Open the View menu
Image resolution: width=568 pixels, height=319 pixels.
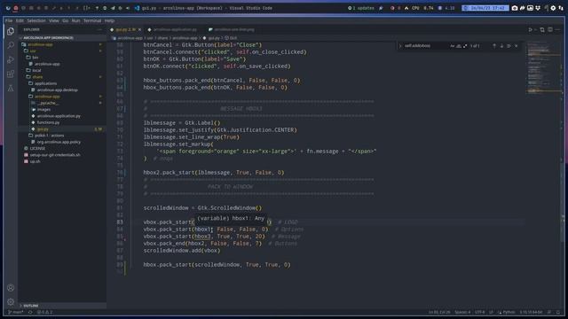(53, 20)
